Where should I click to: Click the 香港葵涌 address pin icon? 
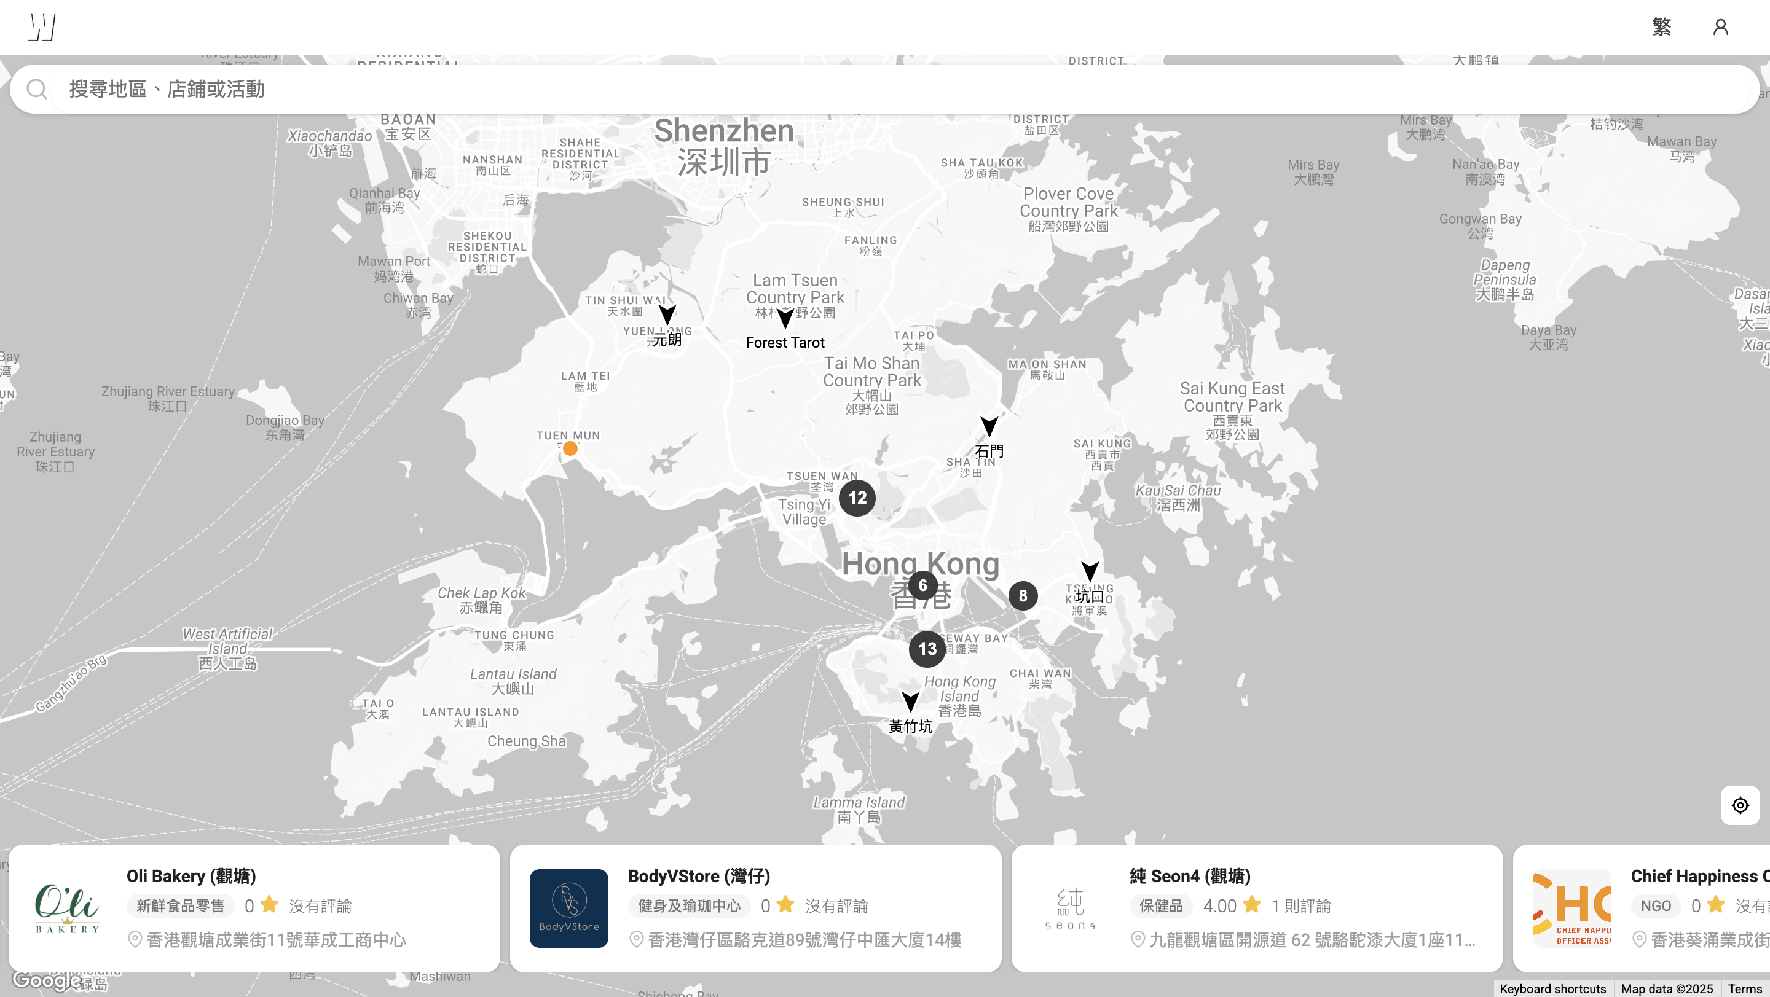[1640, 939]
